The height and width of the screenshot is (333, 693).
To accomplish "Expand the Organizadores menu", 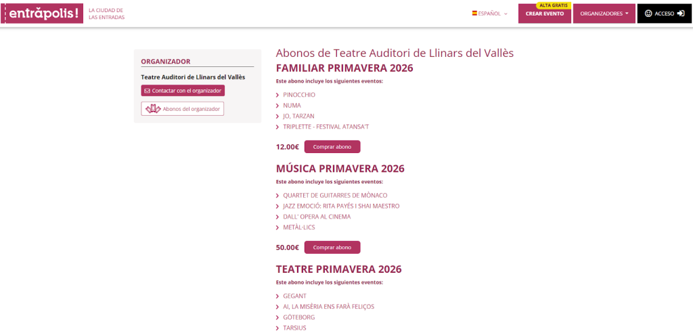I will [604, 14].
